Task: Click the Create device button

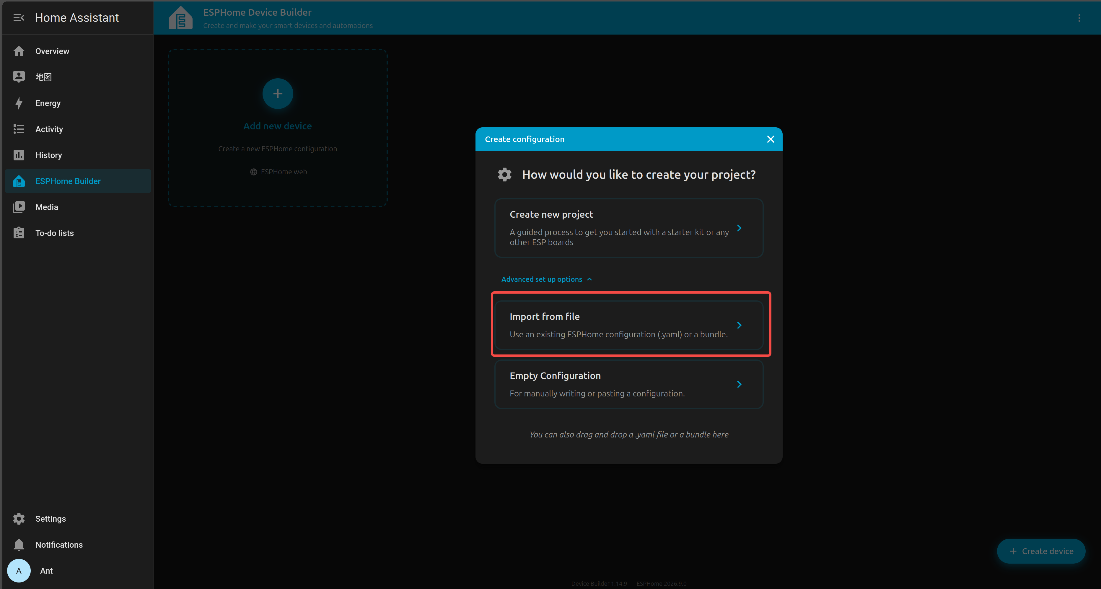Action: coord(1041,551)
